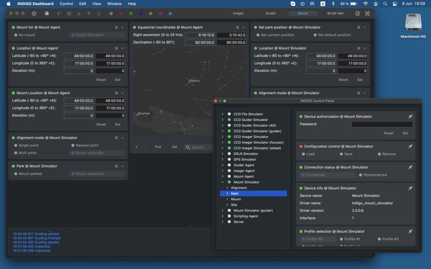Expand the Scripting Agent tree node

coord(223,216)
